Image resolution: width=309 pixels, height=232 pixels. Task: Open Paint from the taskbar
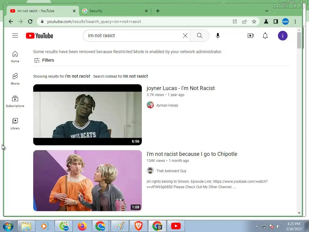coord(120,226)
